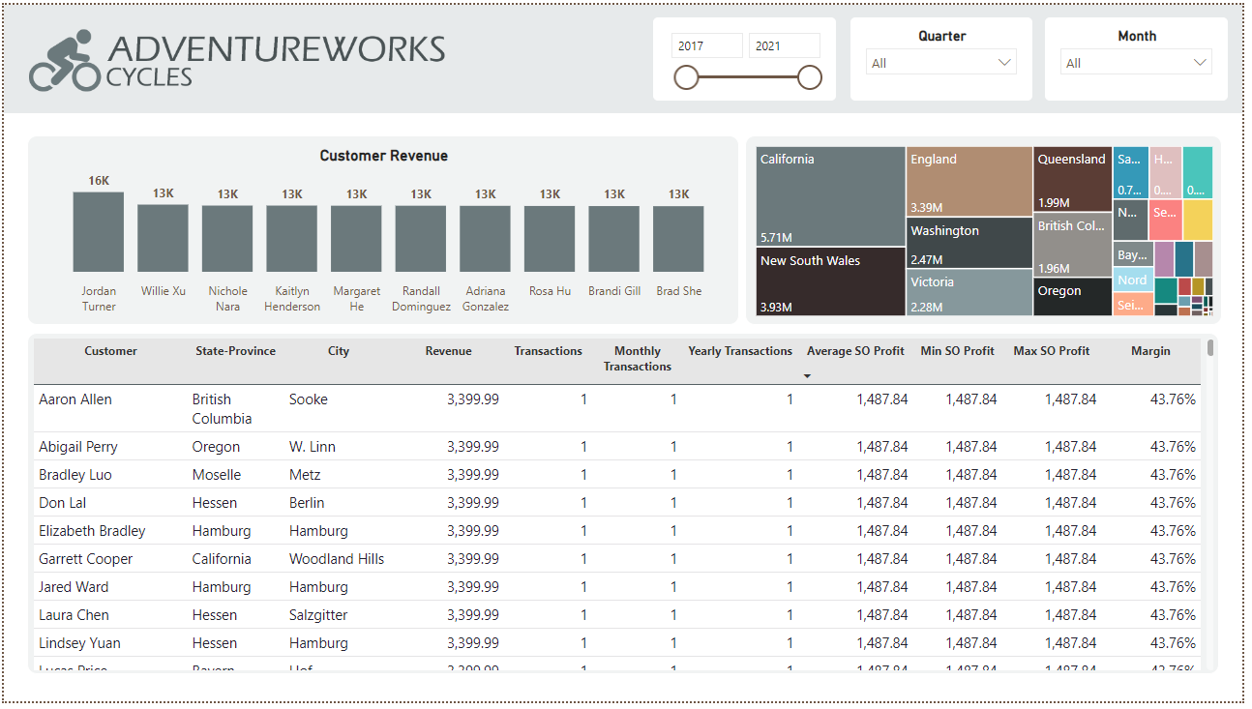Click the Abigail Perry customer cell

[77, 447]
